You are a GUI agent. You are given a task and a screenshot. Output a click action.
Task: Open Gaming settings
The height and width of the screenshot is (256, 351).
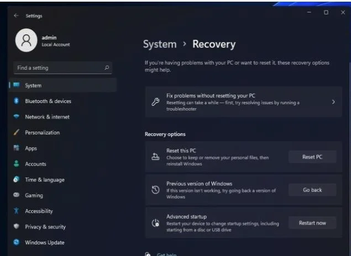pyautogui.click(x=63, y=195)
